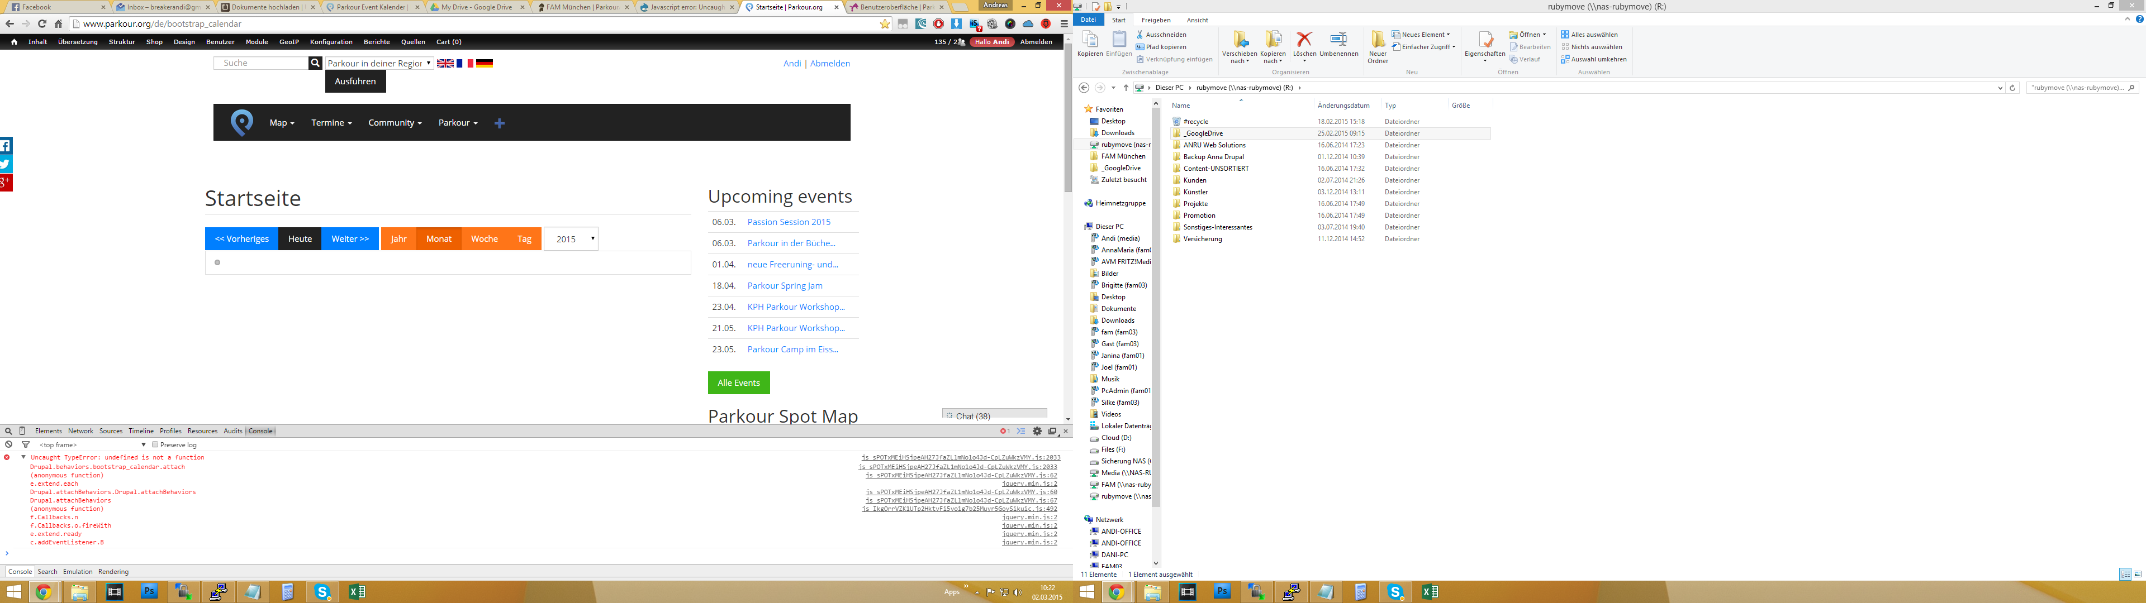Switch site language to German flag
This screenshot has height=603, width=2146.
(484, 63)
